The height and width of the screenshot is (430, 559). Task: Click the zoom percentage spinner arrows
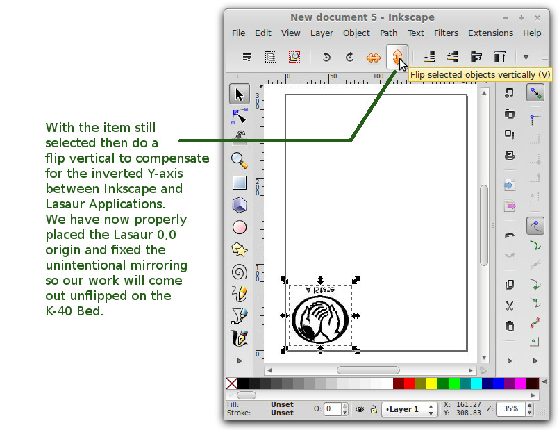pos(529,409)
